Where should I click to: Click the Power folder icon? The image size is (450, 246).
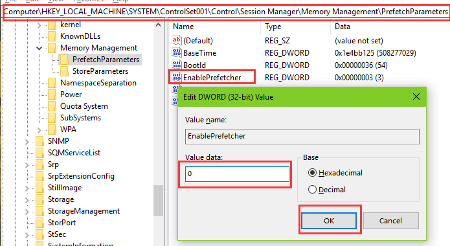[x=52, y=95]
